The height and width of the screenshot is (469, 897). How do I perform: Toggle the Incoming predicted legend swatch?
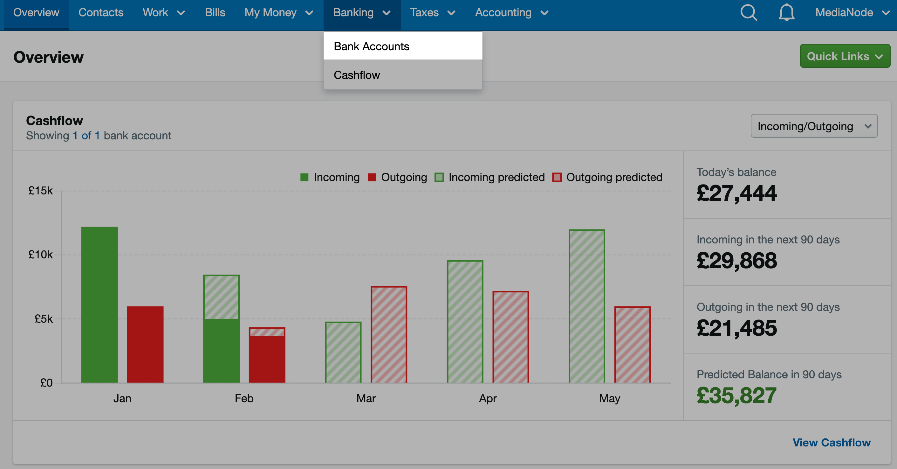(x=439, y=177)
